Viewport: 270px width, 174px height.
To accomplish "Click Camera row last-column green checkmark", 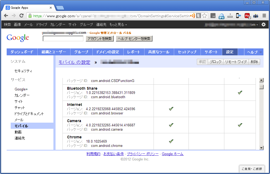I will (240, 125).
